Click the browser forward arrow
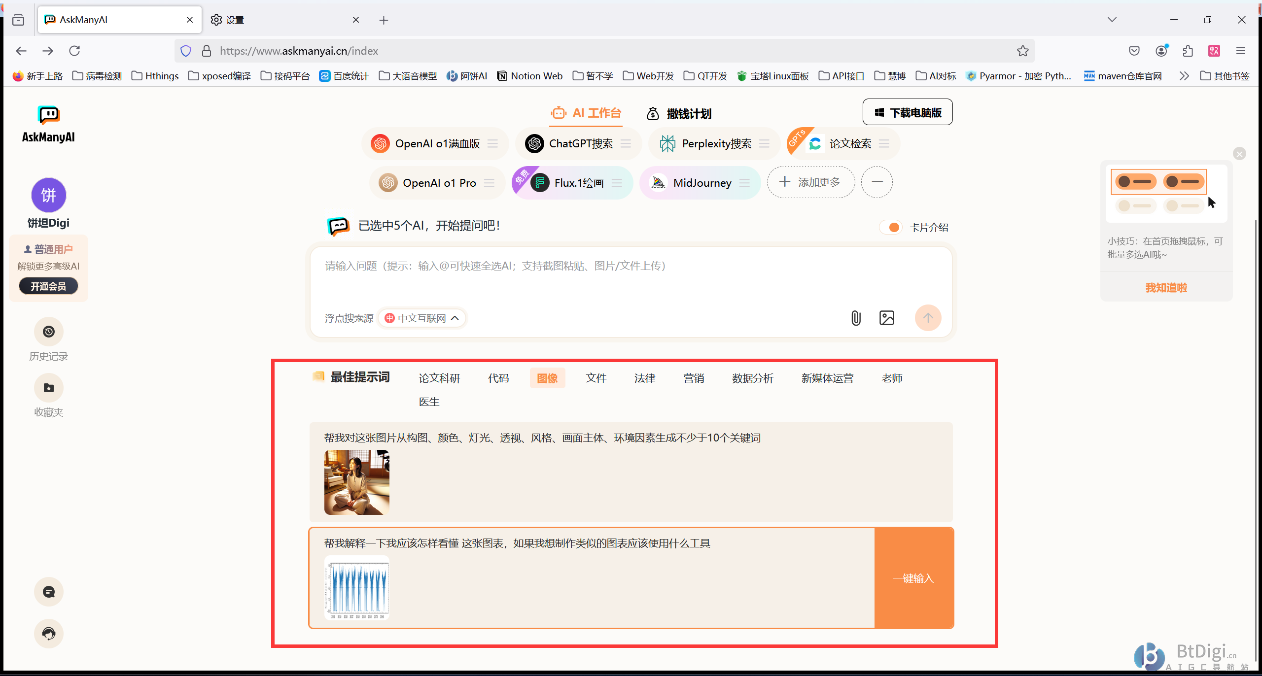Image resolution: width=1262 pixels, height=676 pixels. click(48, 51)
